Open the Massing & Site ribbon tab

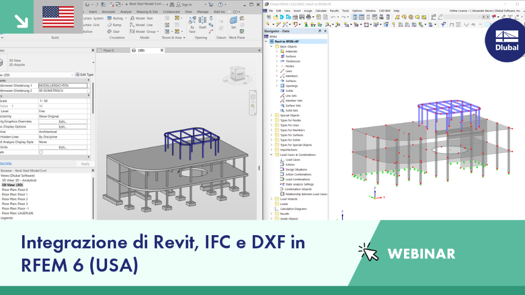[147, 12]
